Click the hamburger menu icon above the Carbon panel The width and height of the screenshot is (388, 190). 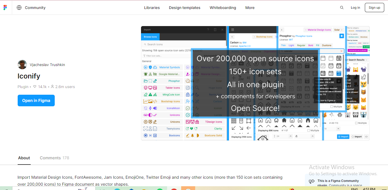[233, 30]
